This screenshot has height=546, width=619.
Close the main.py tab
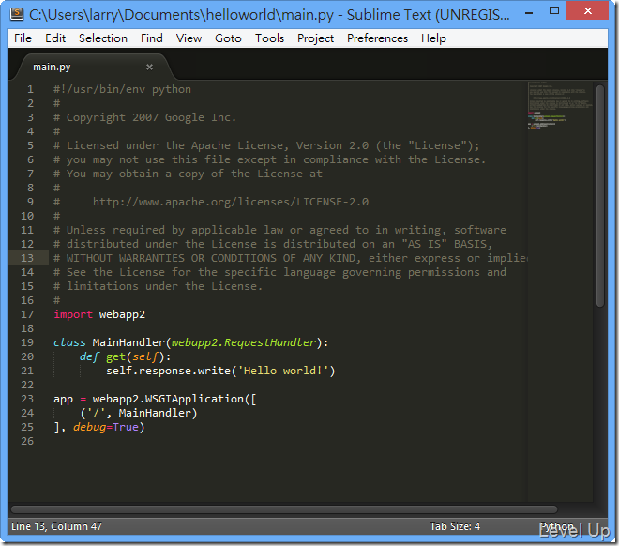tap(149, 68)
